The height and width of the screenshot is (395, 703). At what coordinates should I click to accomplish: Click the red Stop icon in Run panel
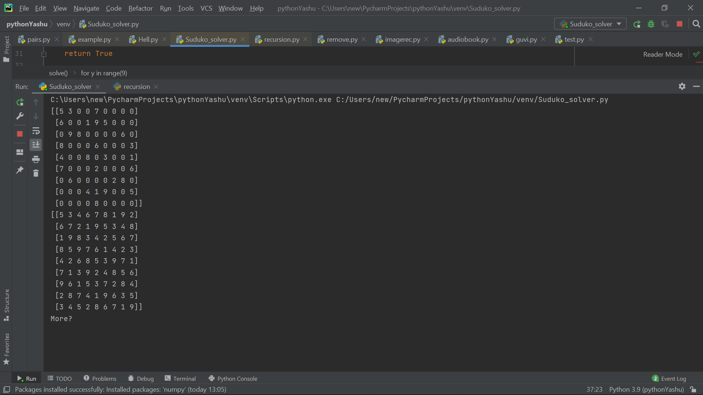[20, 134]
